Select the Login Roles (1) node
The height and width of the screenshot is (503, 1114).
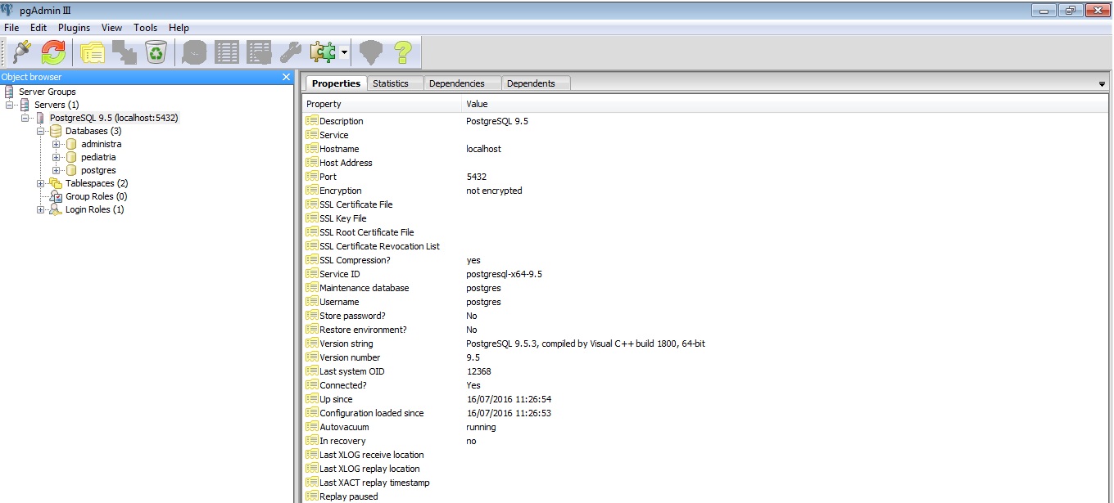[x=95, y=209]
